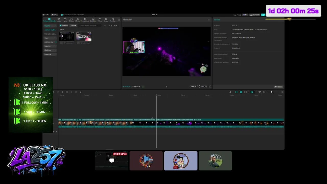Click the Importar button with plus
Screen dimensions: 327x184
(64, 25)
